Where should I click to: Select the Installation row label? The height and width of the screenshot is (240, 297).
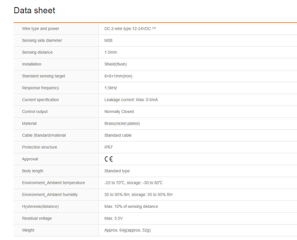(x=32, y=64)
